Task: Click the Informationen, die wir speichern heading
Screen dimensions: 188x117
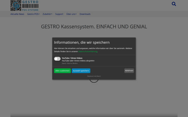Action: pos(82,42)
